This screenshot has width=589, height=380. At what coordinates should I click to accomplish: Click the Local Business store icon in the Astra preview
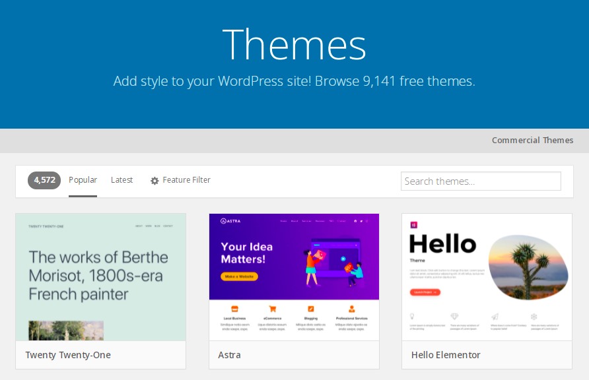pos(235,309)
